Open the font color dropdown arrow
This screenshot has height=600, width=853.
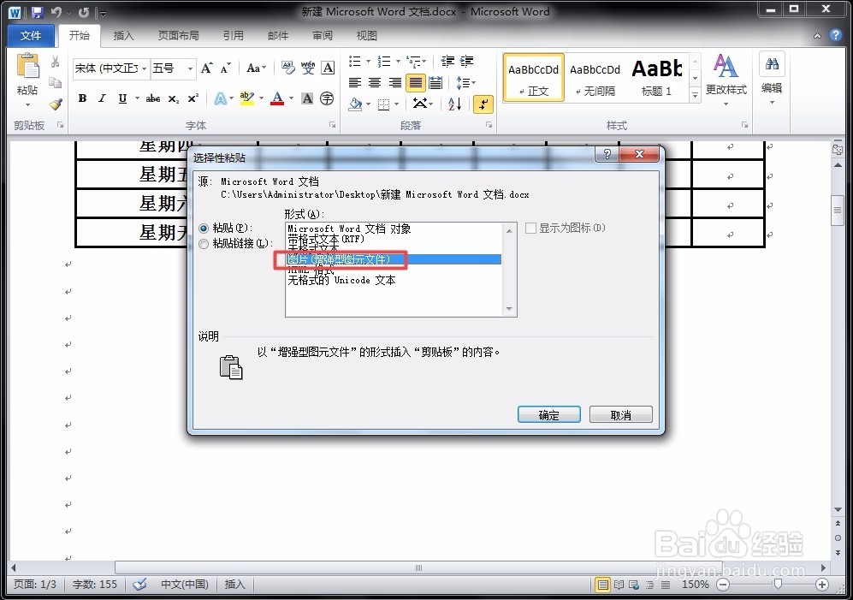coord(290,99)
